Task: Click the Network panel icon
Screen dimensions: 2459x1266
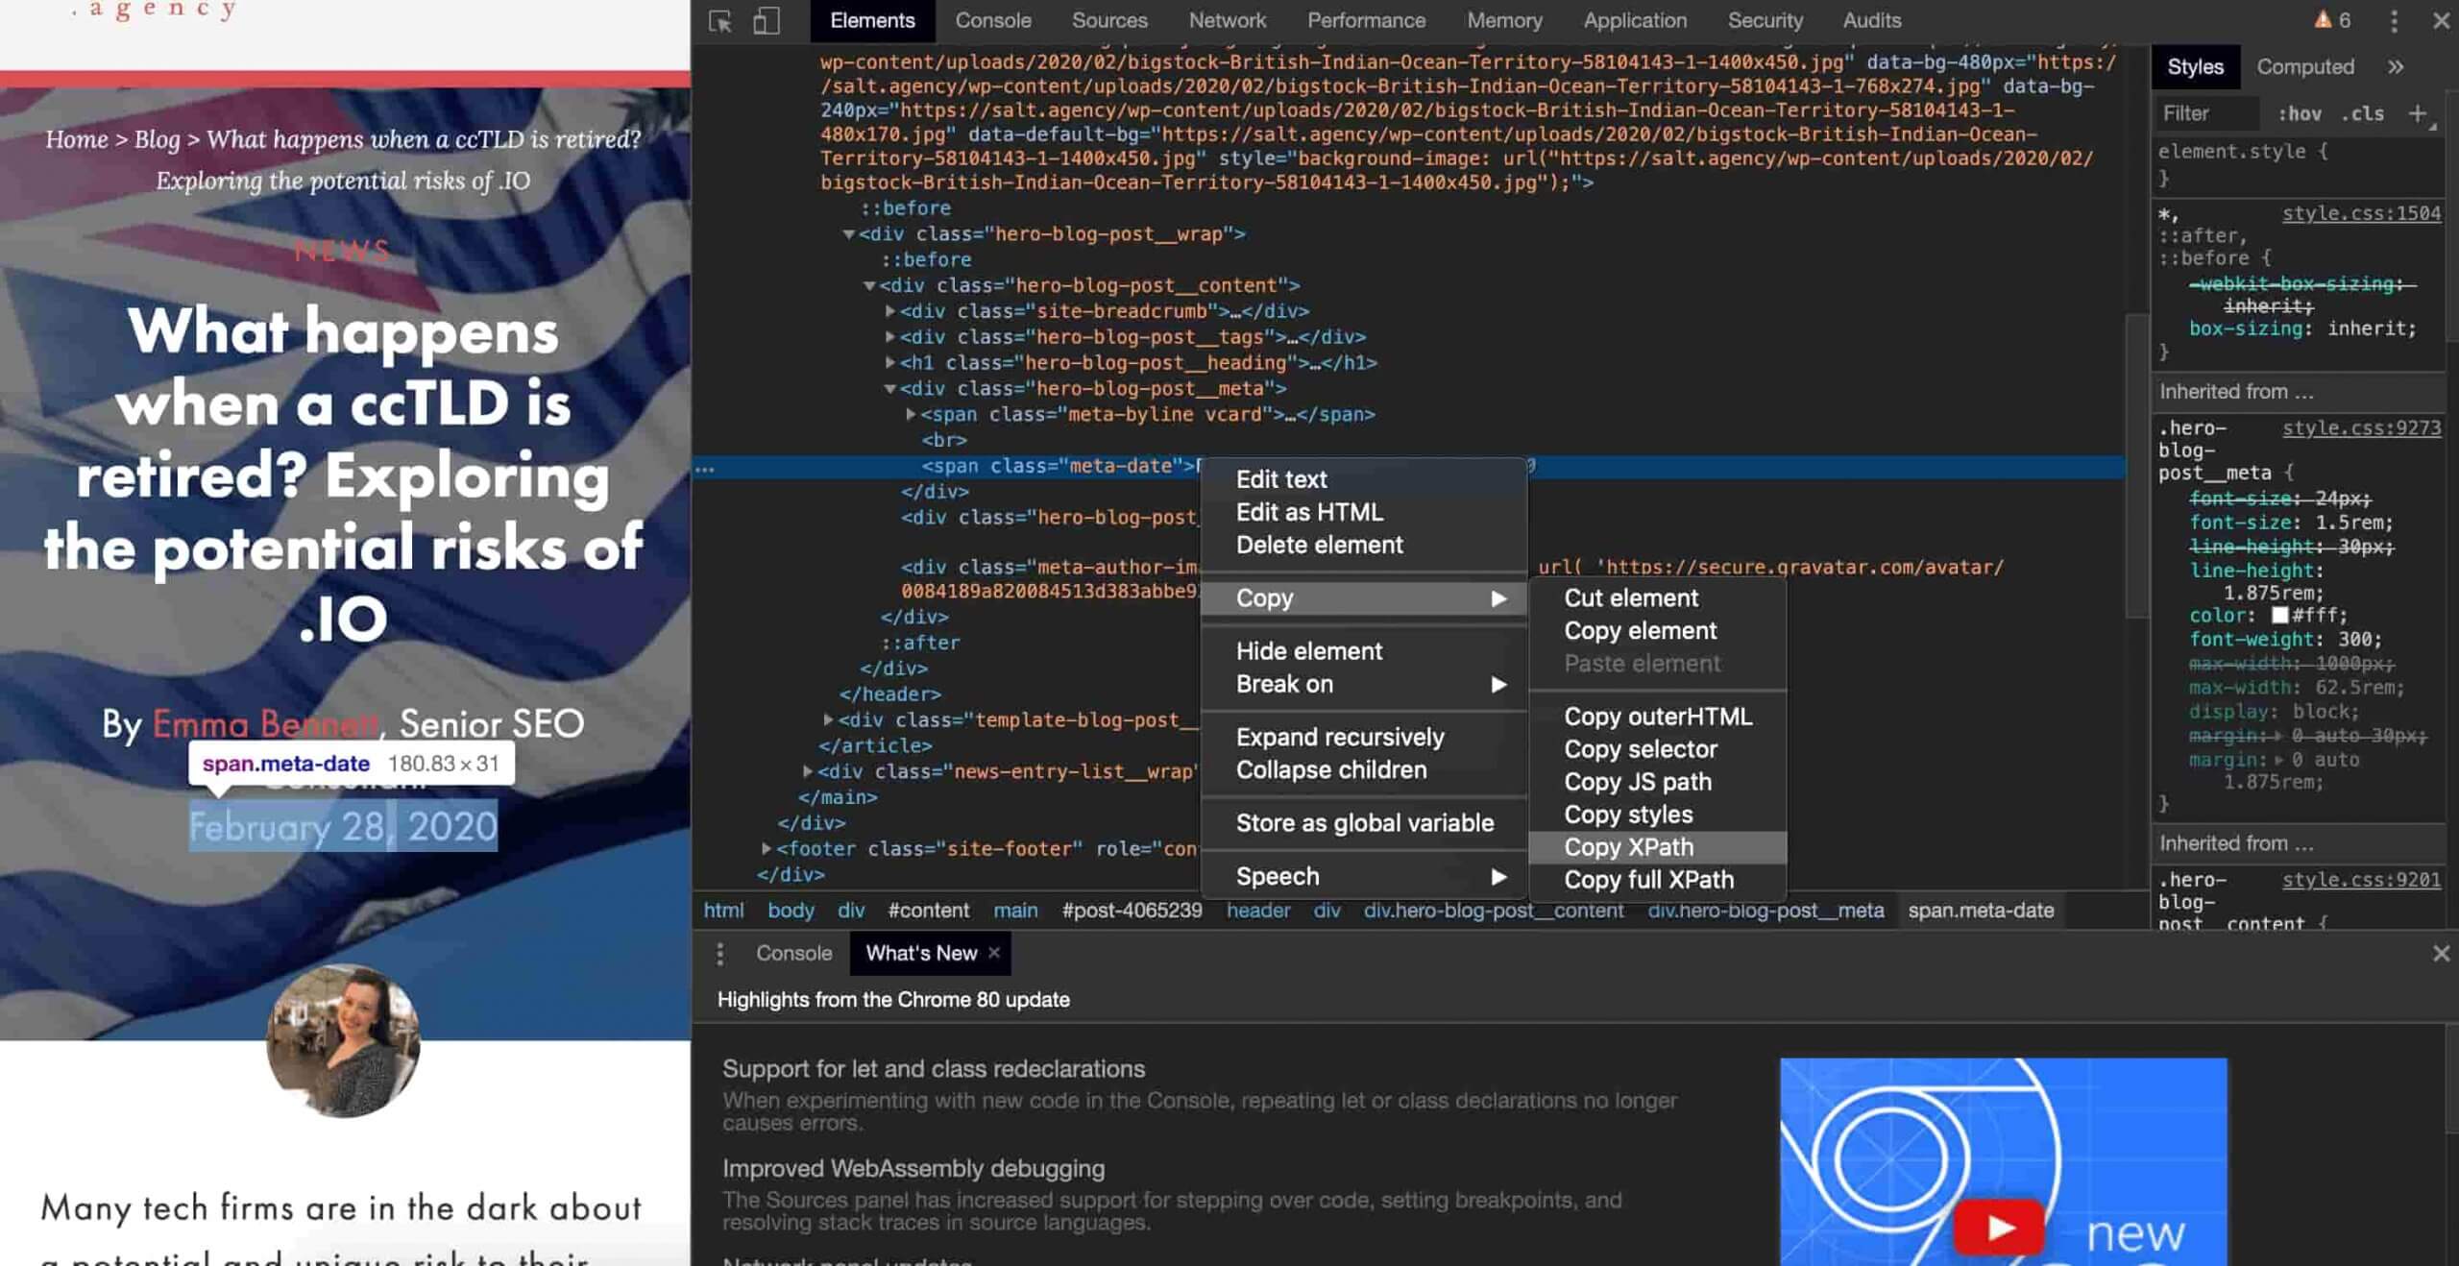Action: pyautogui.click(x=1229, y=19)
